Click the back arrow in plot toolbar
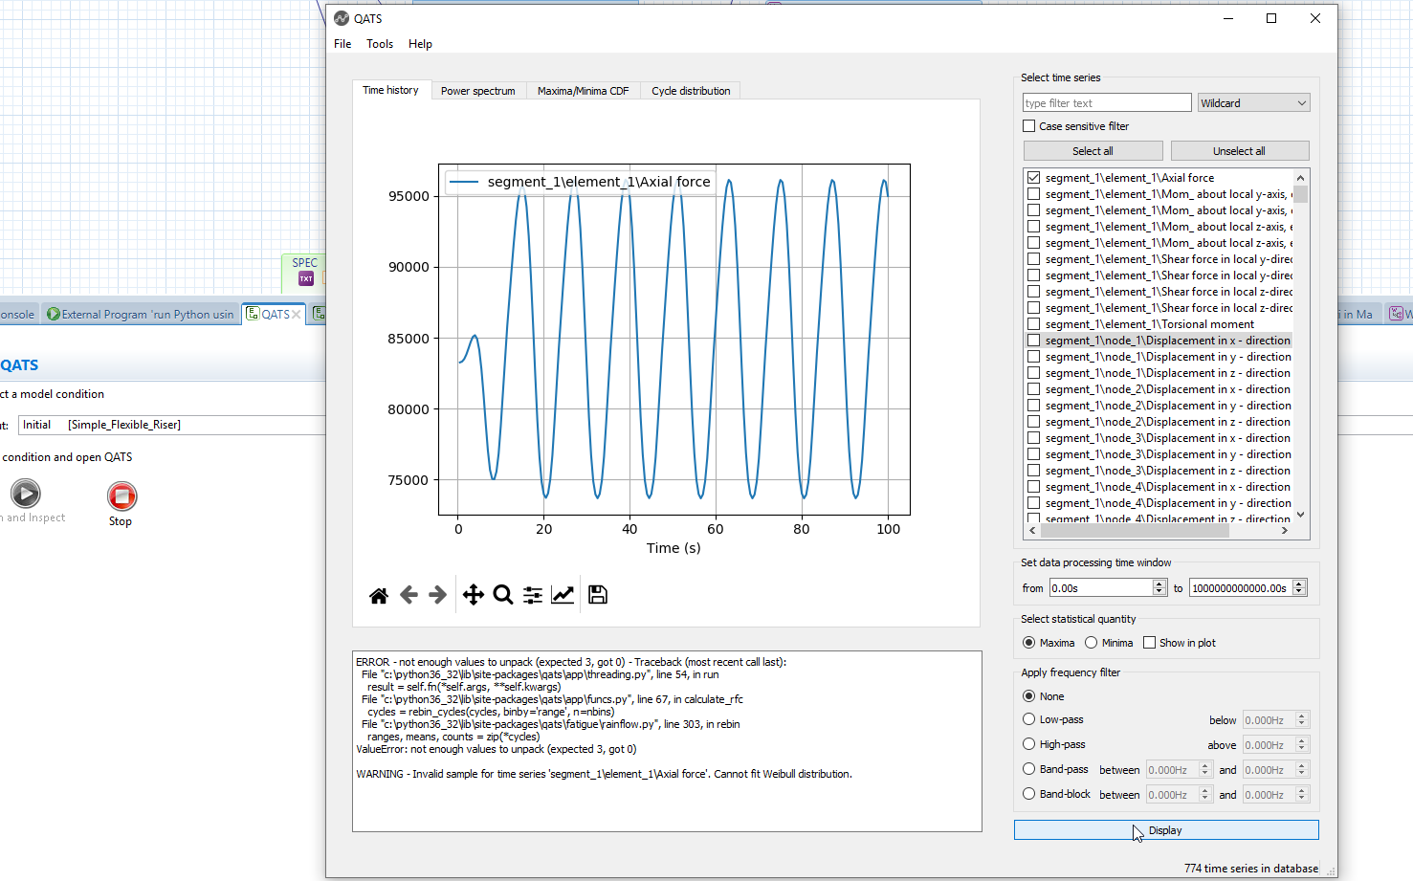Image resolution: width=1413 pixels, height=881 pixels. point(408,595)
